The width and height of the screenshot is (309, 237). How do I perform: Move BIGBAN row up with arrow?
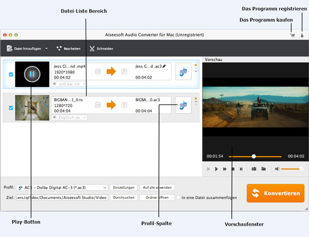pyautogui.click(x=196, y=102)
